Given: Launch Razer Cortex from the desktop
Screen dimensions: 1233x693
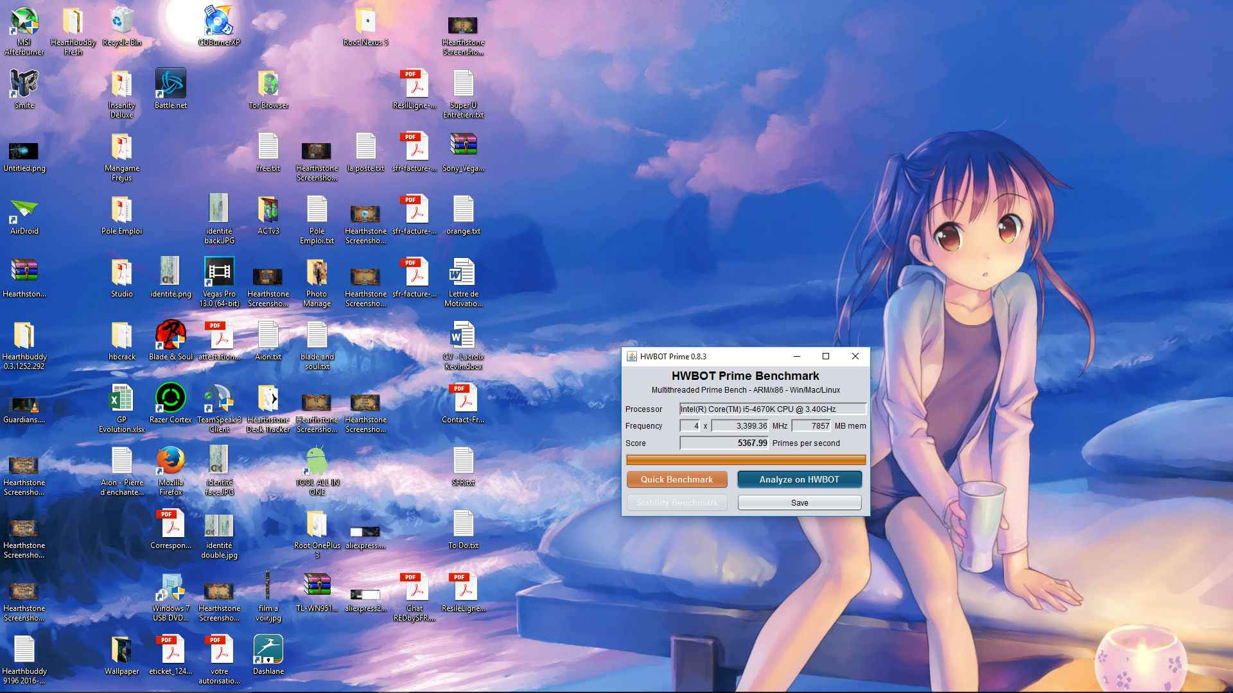Looking at the screenshot, I should click(x=171, y=403).
